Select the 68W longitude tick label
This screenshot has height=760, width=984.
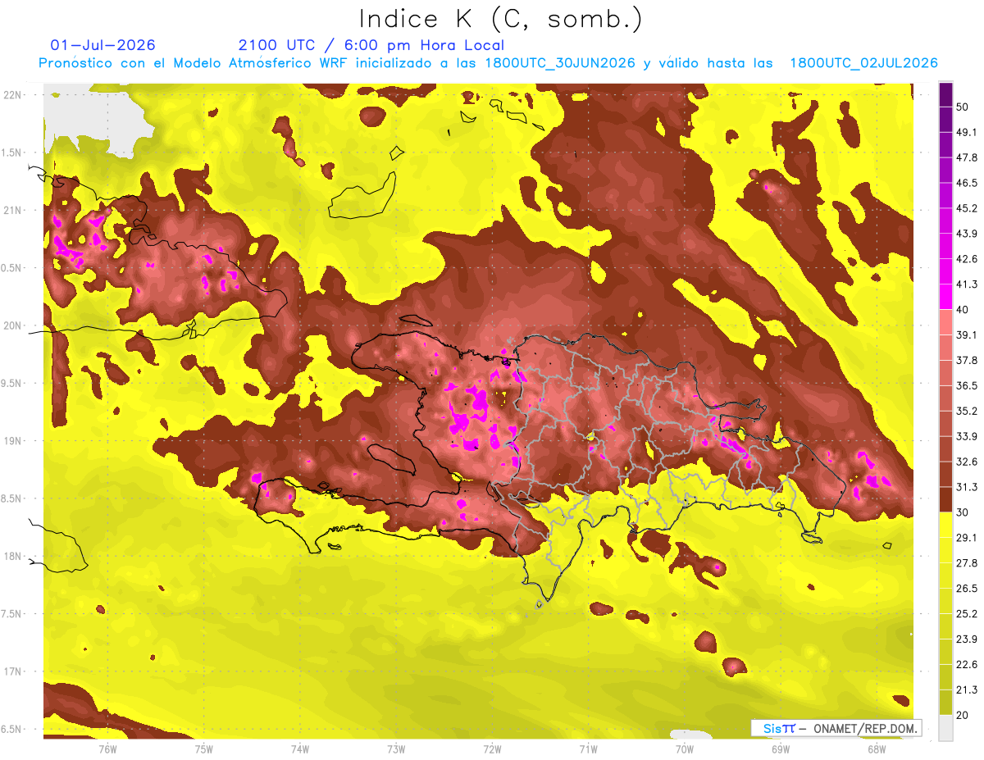(877, 749)
